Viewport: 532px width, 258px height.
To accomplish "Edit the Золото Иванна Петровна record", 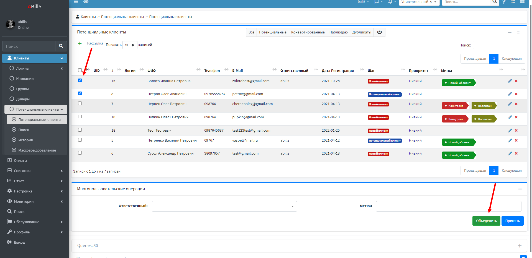I will [x=510, y=81].
